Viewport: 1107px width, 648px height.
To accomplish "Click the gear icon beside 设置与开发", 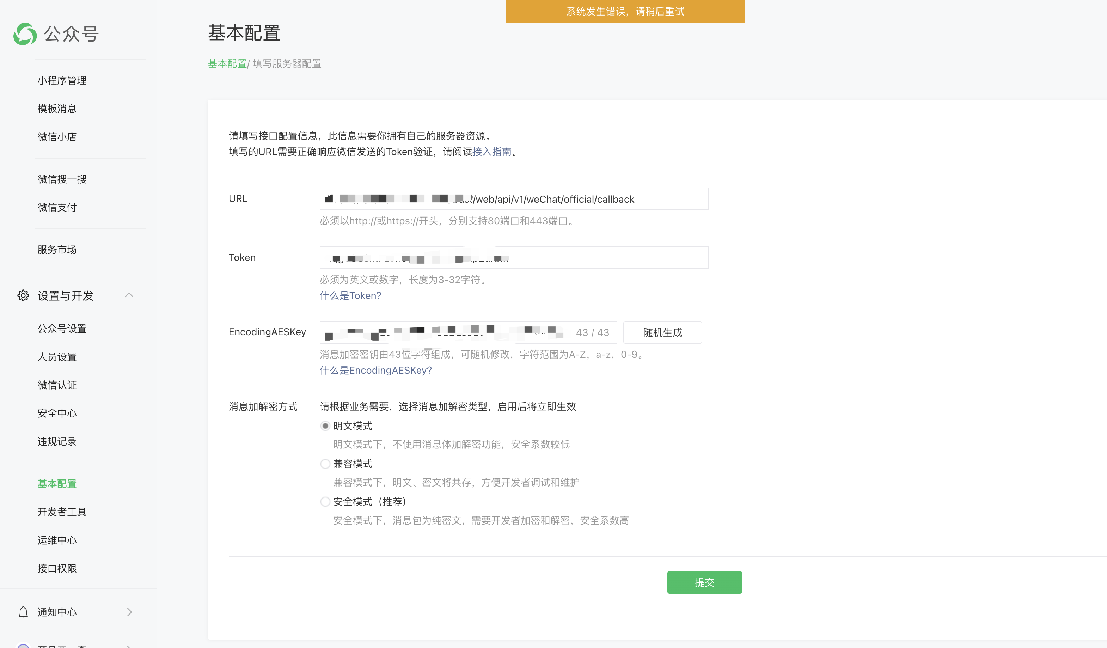I will (x=23, y=296).
